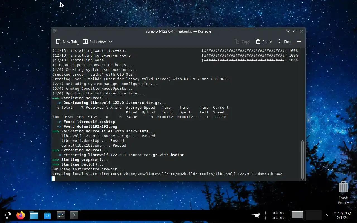Click 'Building instrumented browser...' text
Screen dimensions: 357x223
pos(88,169)
